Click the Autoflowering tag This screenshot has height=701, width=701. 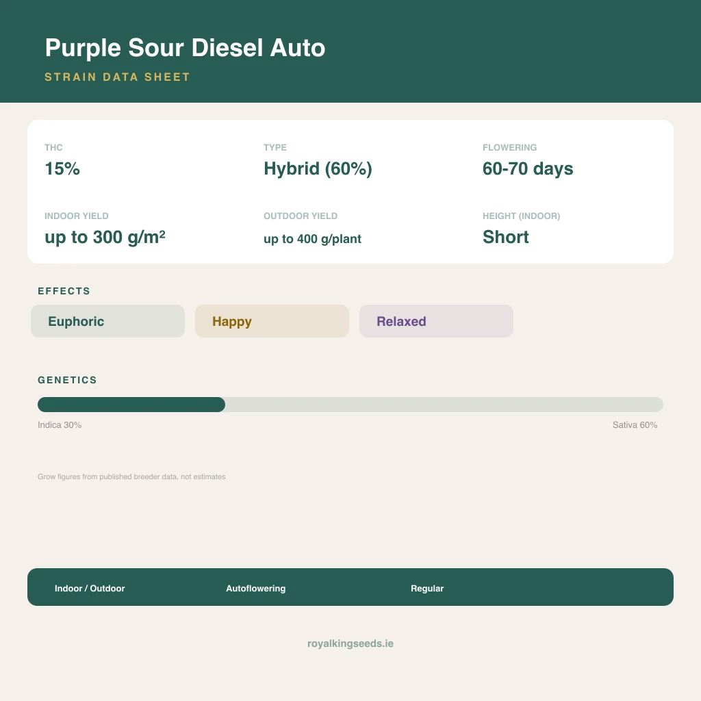pyautogui.click(x=256, y=588)
